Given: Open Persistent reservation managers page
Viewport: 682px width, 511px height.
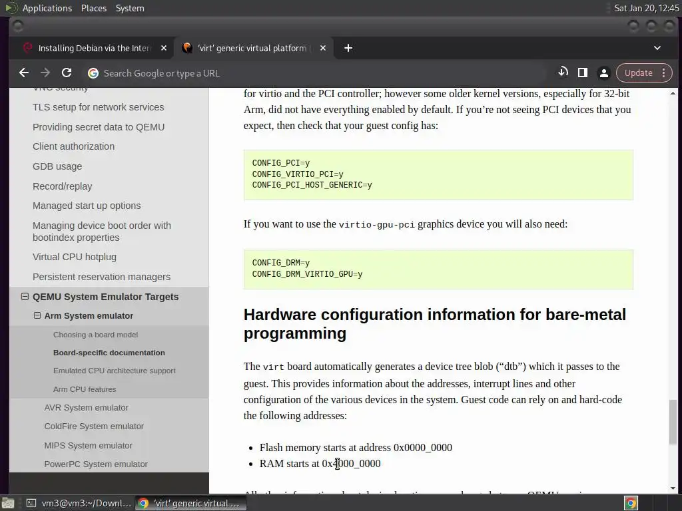Looking at the screenshot, I should point(101,277).
